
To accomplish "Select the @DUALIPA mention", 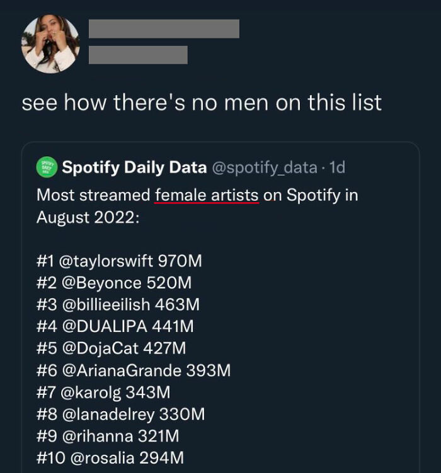I will tap(103, 326).
